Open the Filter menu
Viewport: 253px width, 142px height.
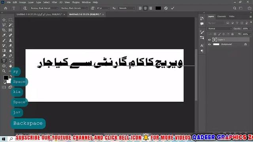point(55,2)
